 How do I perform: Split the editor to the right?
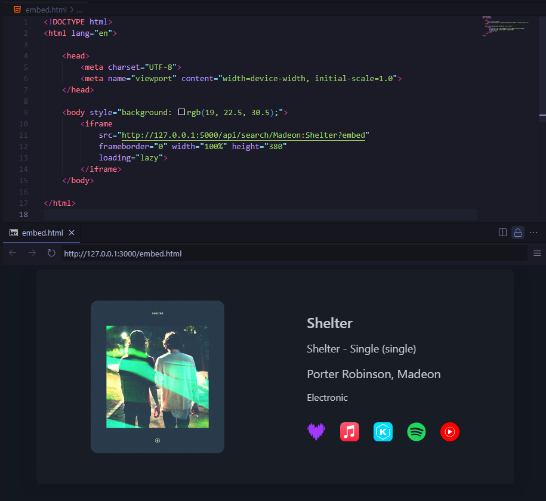click(x=502, y=233)
